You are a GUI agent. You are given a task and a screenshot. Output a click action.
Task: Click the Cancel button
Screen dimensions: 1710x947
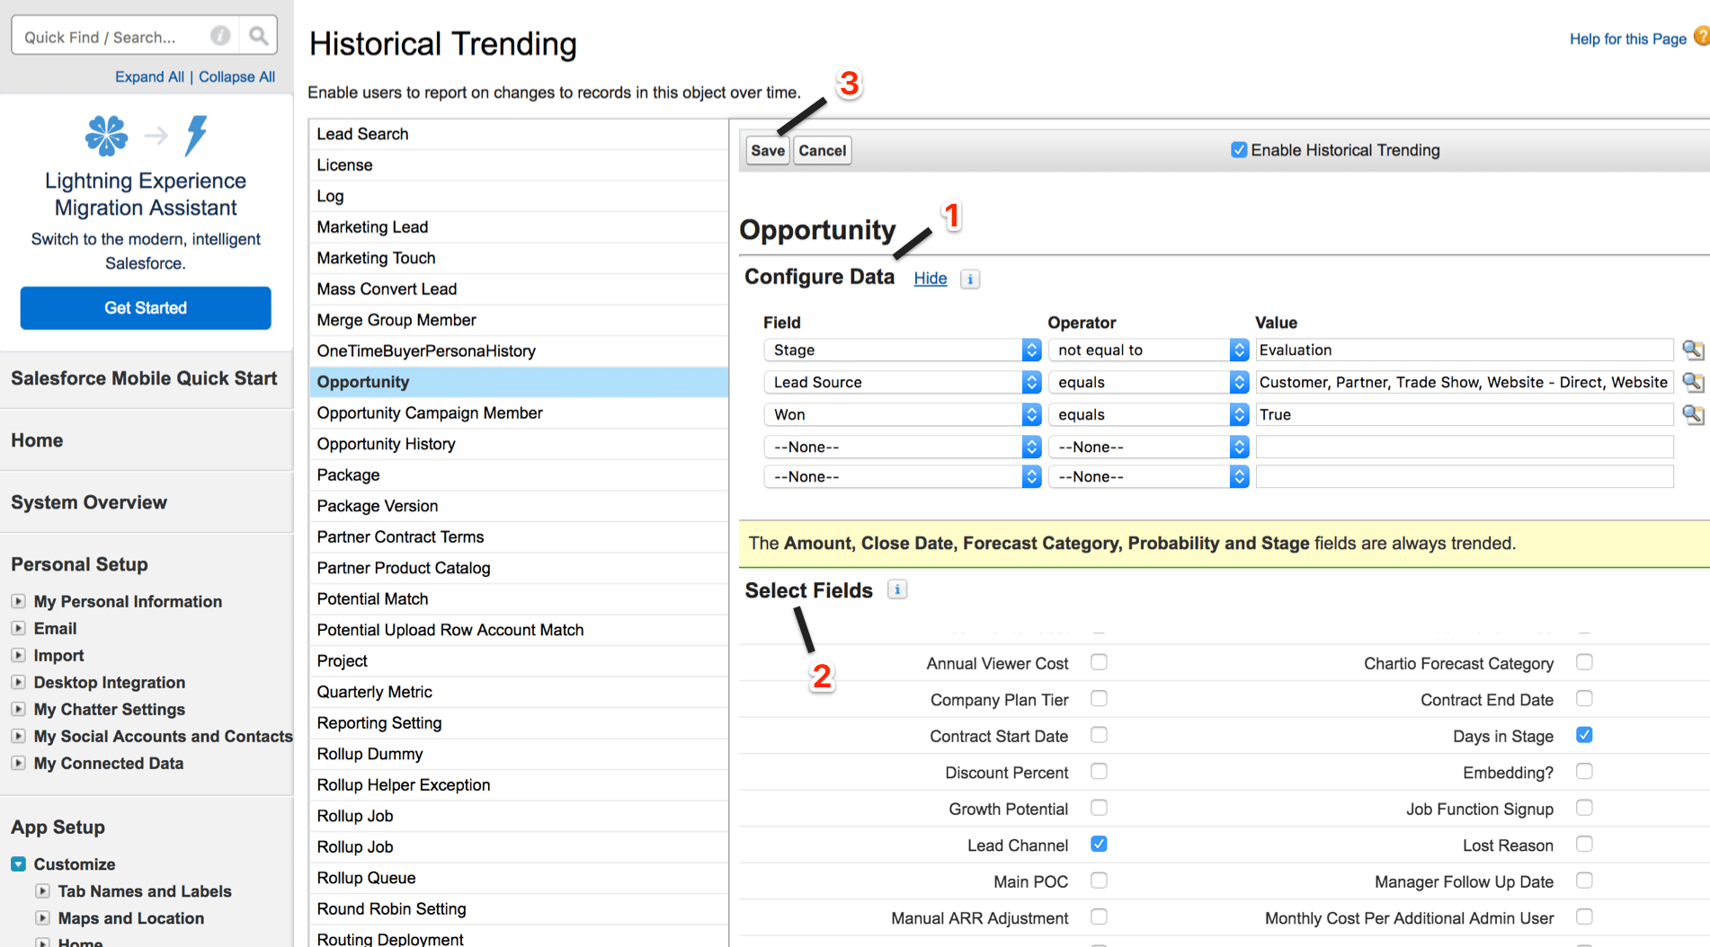tap(823, 150)
